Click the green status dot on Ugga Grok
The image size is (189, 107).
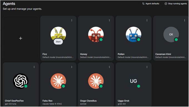[139, 86]
